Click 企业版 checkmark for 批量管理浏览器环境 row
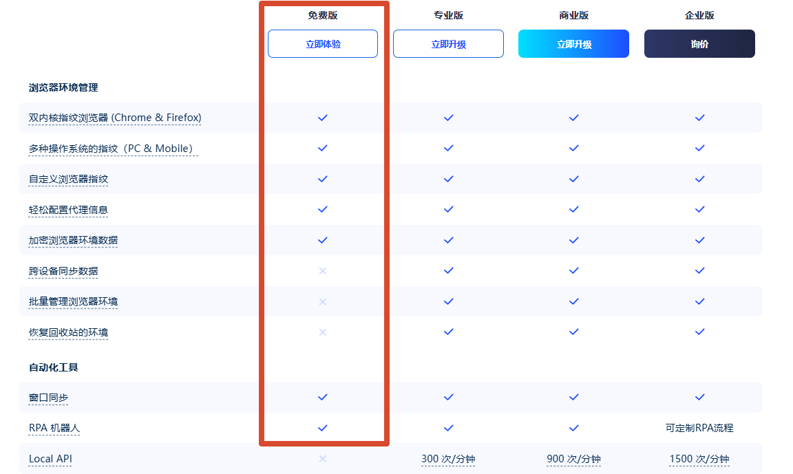Viewport: 793px width, 474px height. pos(699,301)
